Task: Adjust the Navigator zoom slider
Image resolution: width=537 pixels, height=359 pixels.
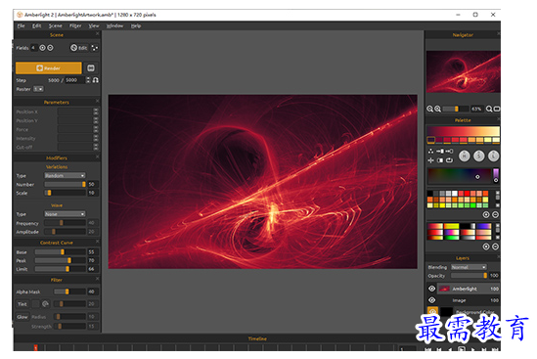Action: [x=456, y=109]
